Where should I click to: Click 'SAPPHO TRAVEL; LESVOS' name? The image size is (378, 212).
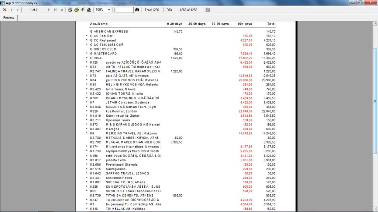point(127,173)
